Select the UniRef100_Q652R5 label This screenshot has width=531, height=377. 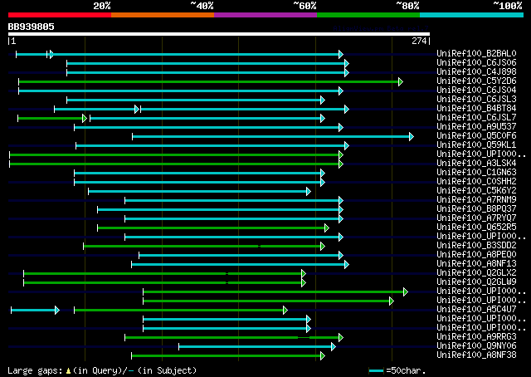click(x=476, y=228)
